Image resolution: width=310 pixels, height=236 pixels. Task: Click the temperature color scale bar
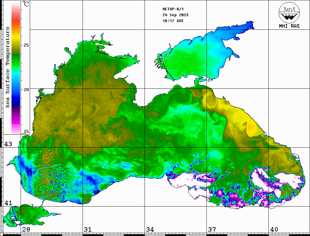[x=16, y=68]
